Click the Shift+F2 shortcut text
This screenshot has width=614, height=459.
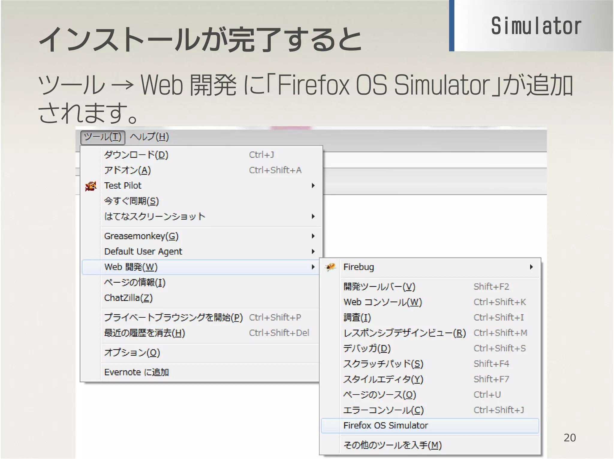[x=491, y=287]
